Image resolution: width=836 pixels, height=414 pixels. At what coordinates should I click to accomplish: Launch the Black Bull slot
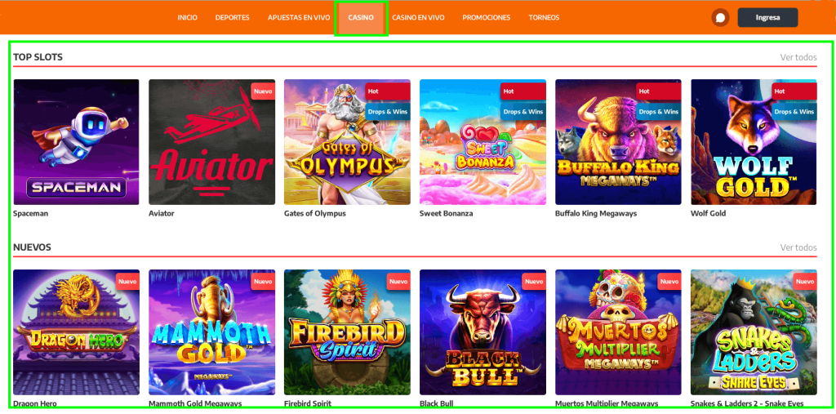pos(482,332)
